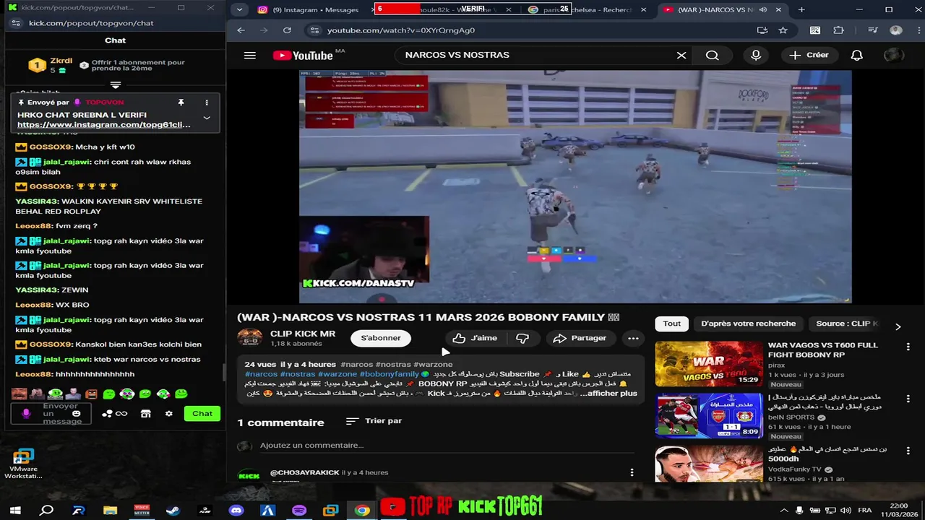Viewport: 925px width, 520px height.
Task: Open Chrome extensions puzzle icon
Action: coord(838,30)
